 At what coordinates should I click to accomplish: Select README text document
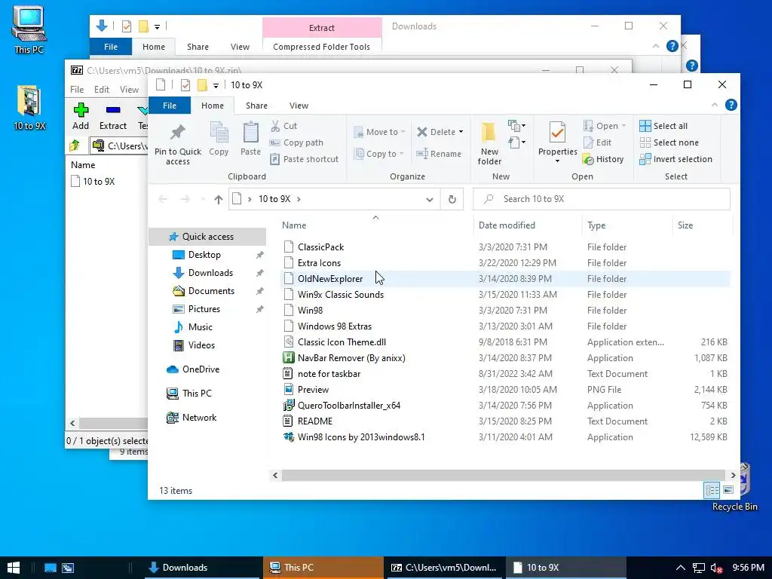[x=314, y=421]
